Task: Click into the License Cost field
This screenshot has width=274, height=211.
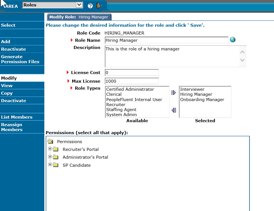Action: tap(132, 73)
